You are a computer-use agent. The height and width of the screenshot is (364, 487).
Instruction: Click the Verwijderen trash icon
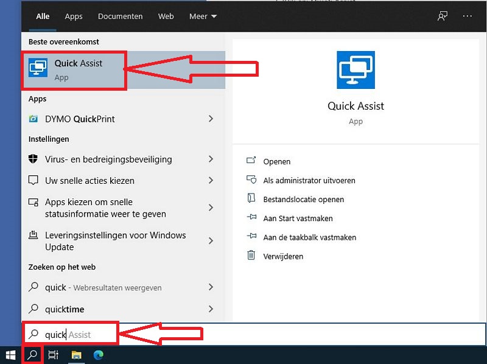tap(251, 256)
